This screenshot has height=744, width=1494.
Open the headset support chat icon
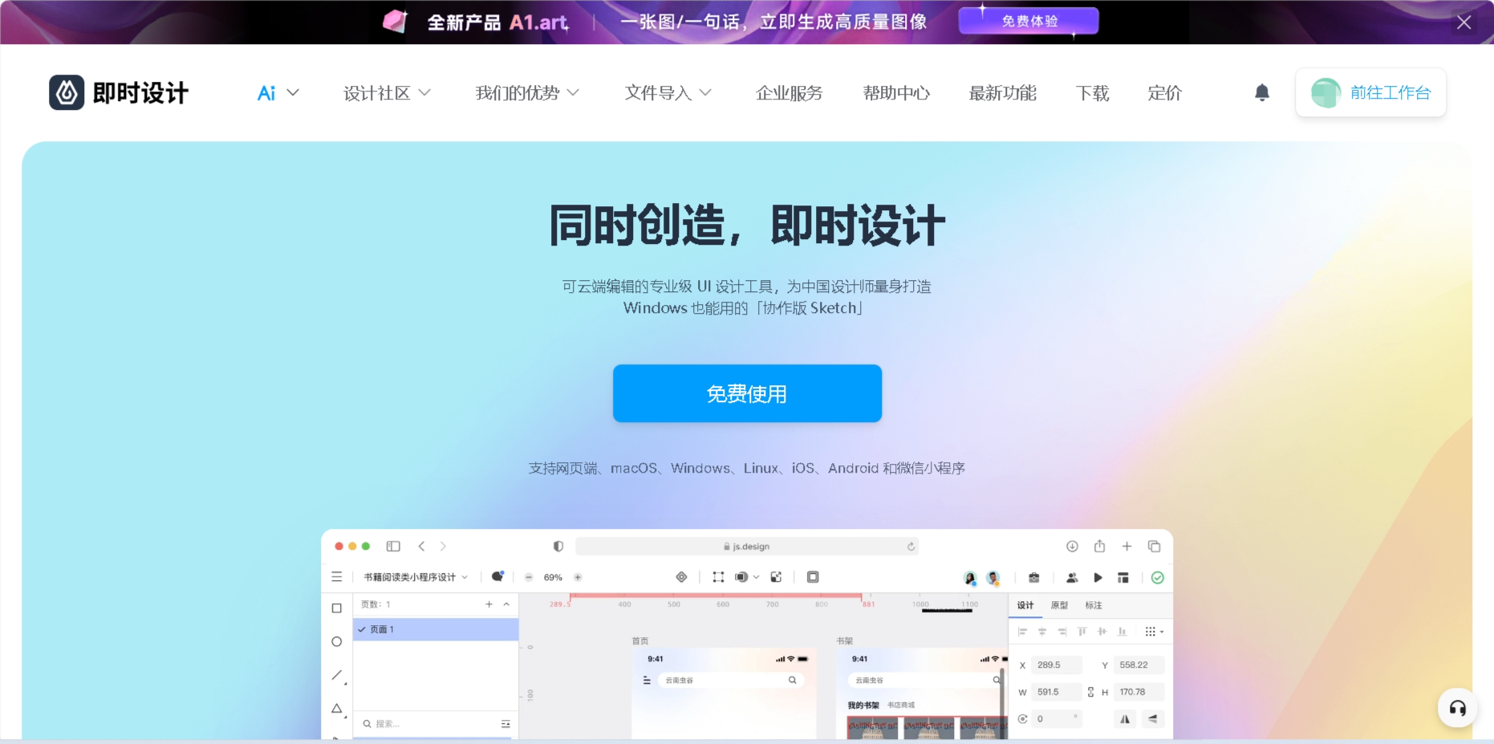(1458, 708)
